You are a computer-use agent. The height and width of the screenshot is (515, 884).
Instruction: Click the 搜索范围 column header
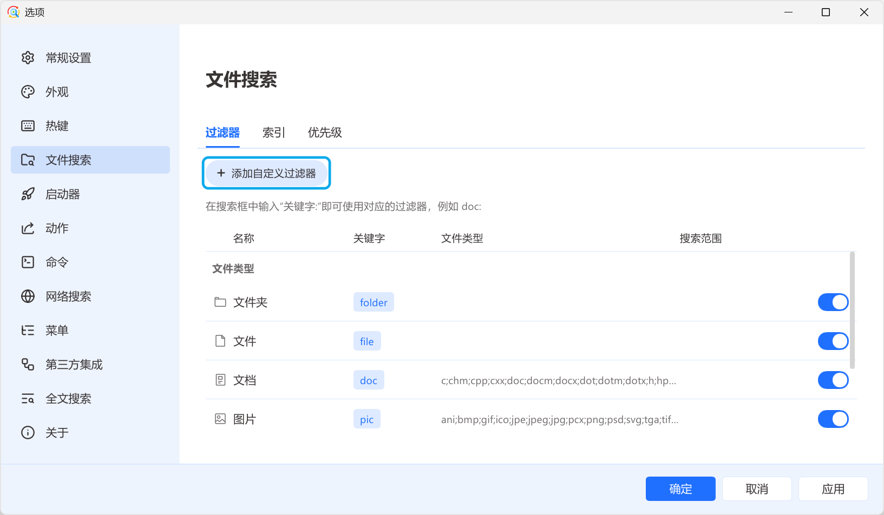pyautogui.click(x=700, y=239)
